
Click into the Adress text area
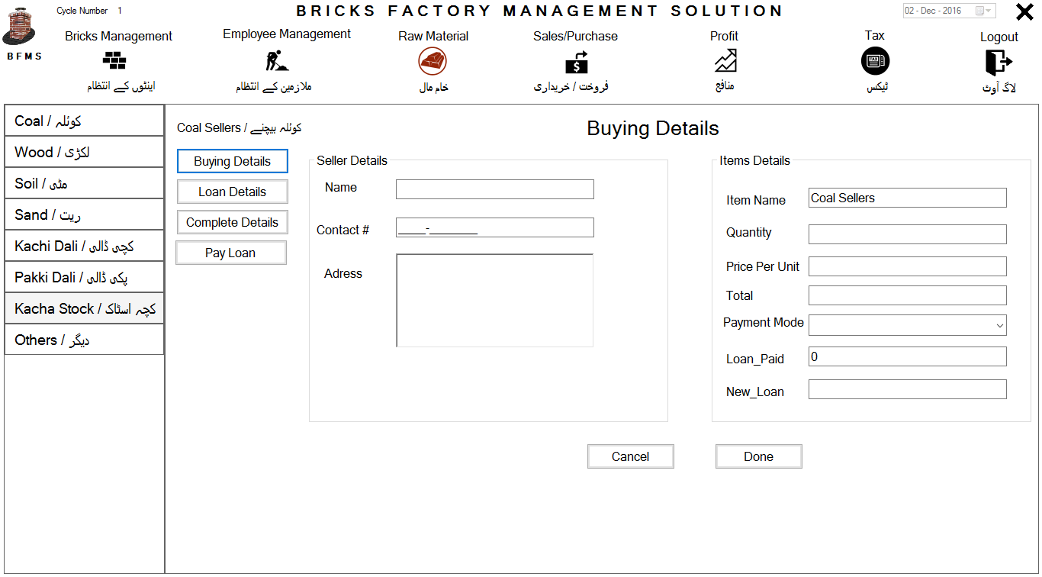pyautogui.click(x=495, y=301)
